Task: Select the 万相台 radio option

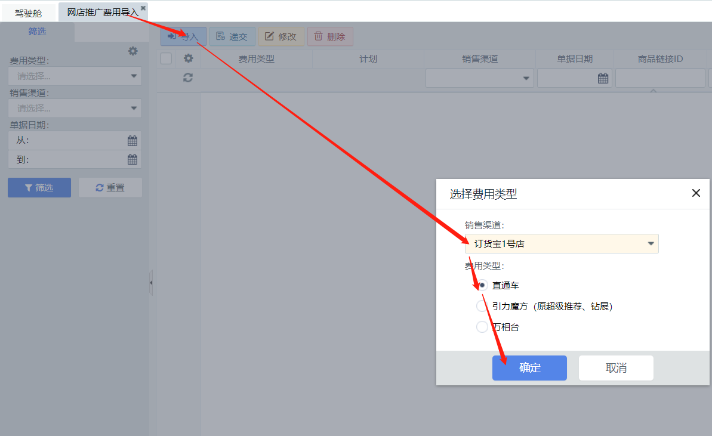Action: tap(482, 327)
